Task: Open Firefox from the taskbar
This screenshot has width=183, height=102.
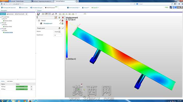Action: [30, 101]
